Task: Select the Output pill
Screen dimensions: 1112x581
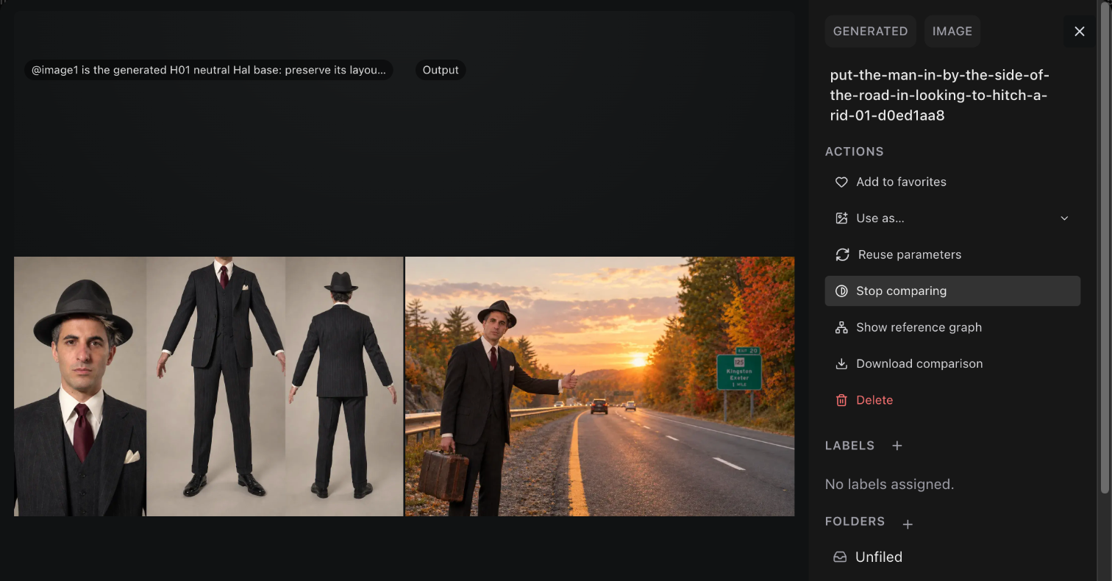Action: pos(441,70)
